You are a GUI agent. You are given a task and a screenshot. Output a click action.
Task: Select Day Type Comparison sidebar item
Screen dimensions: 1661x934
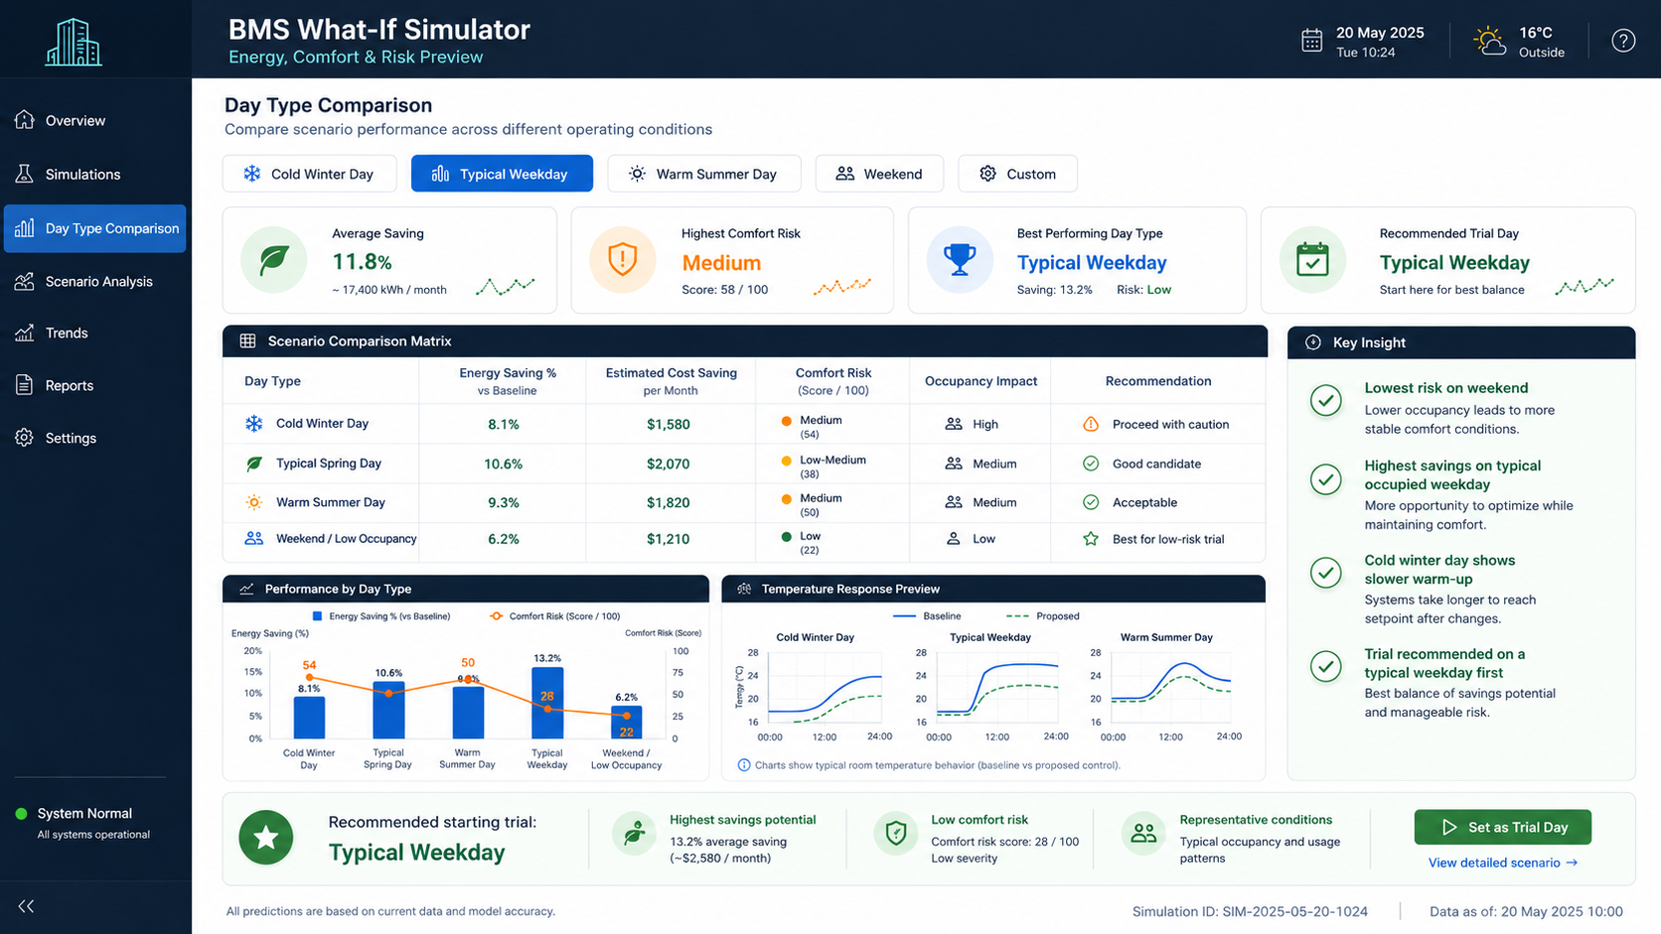[95, 228]
